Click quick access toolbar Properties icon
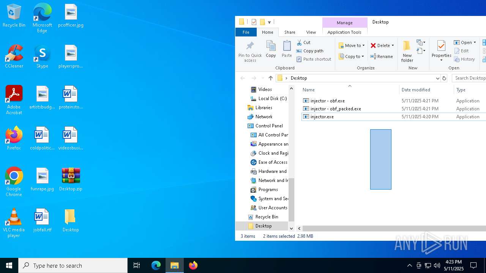486x273 pixels. pos(254,22)
